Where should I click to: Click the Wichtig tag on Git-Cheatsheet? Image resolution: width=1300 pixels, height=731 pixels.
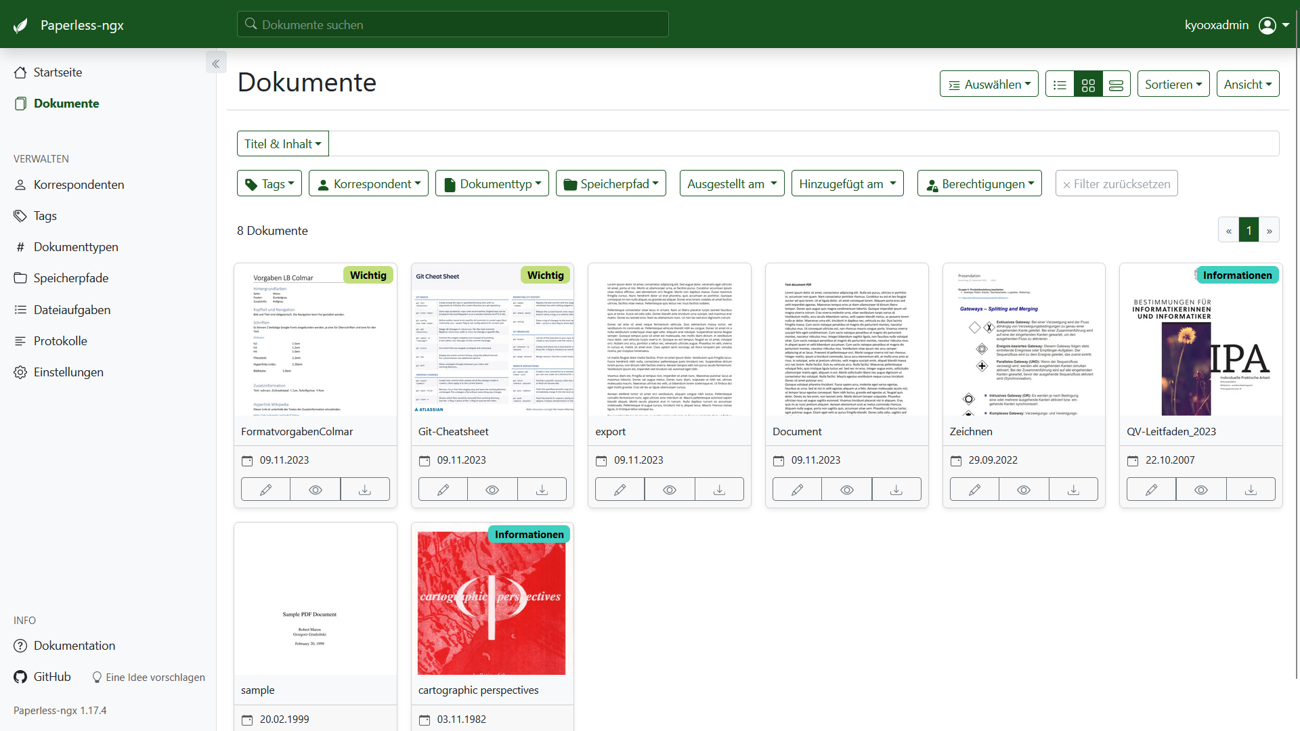545,275
